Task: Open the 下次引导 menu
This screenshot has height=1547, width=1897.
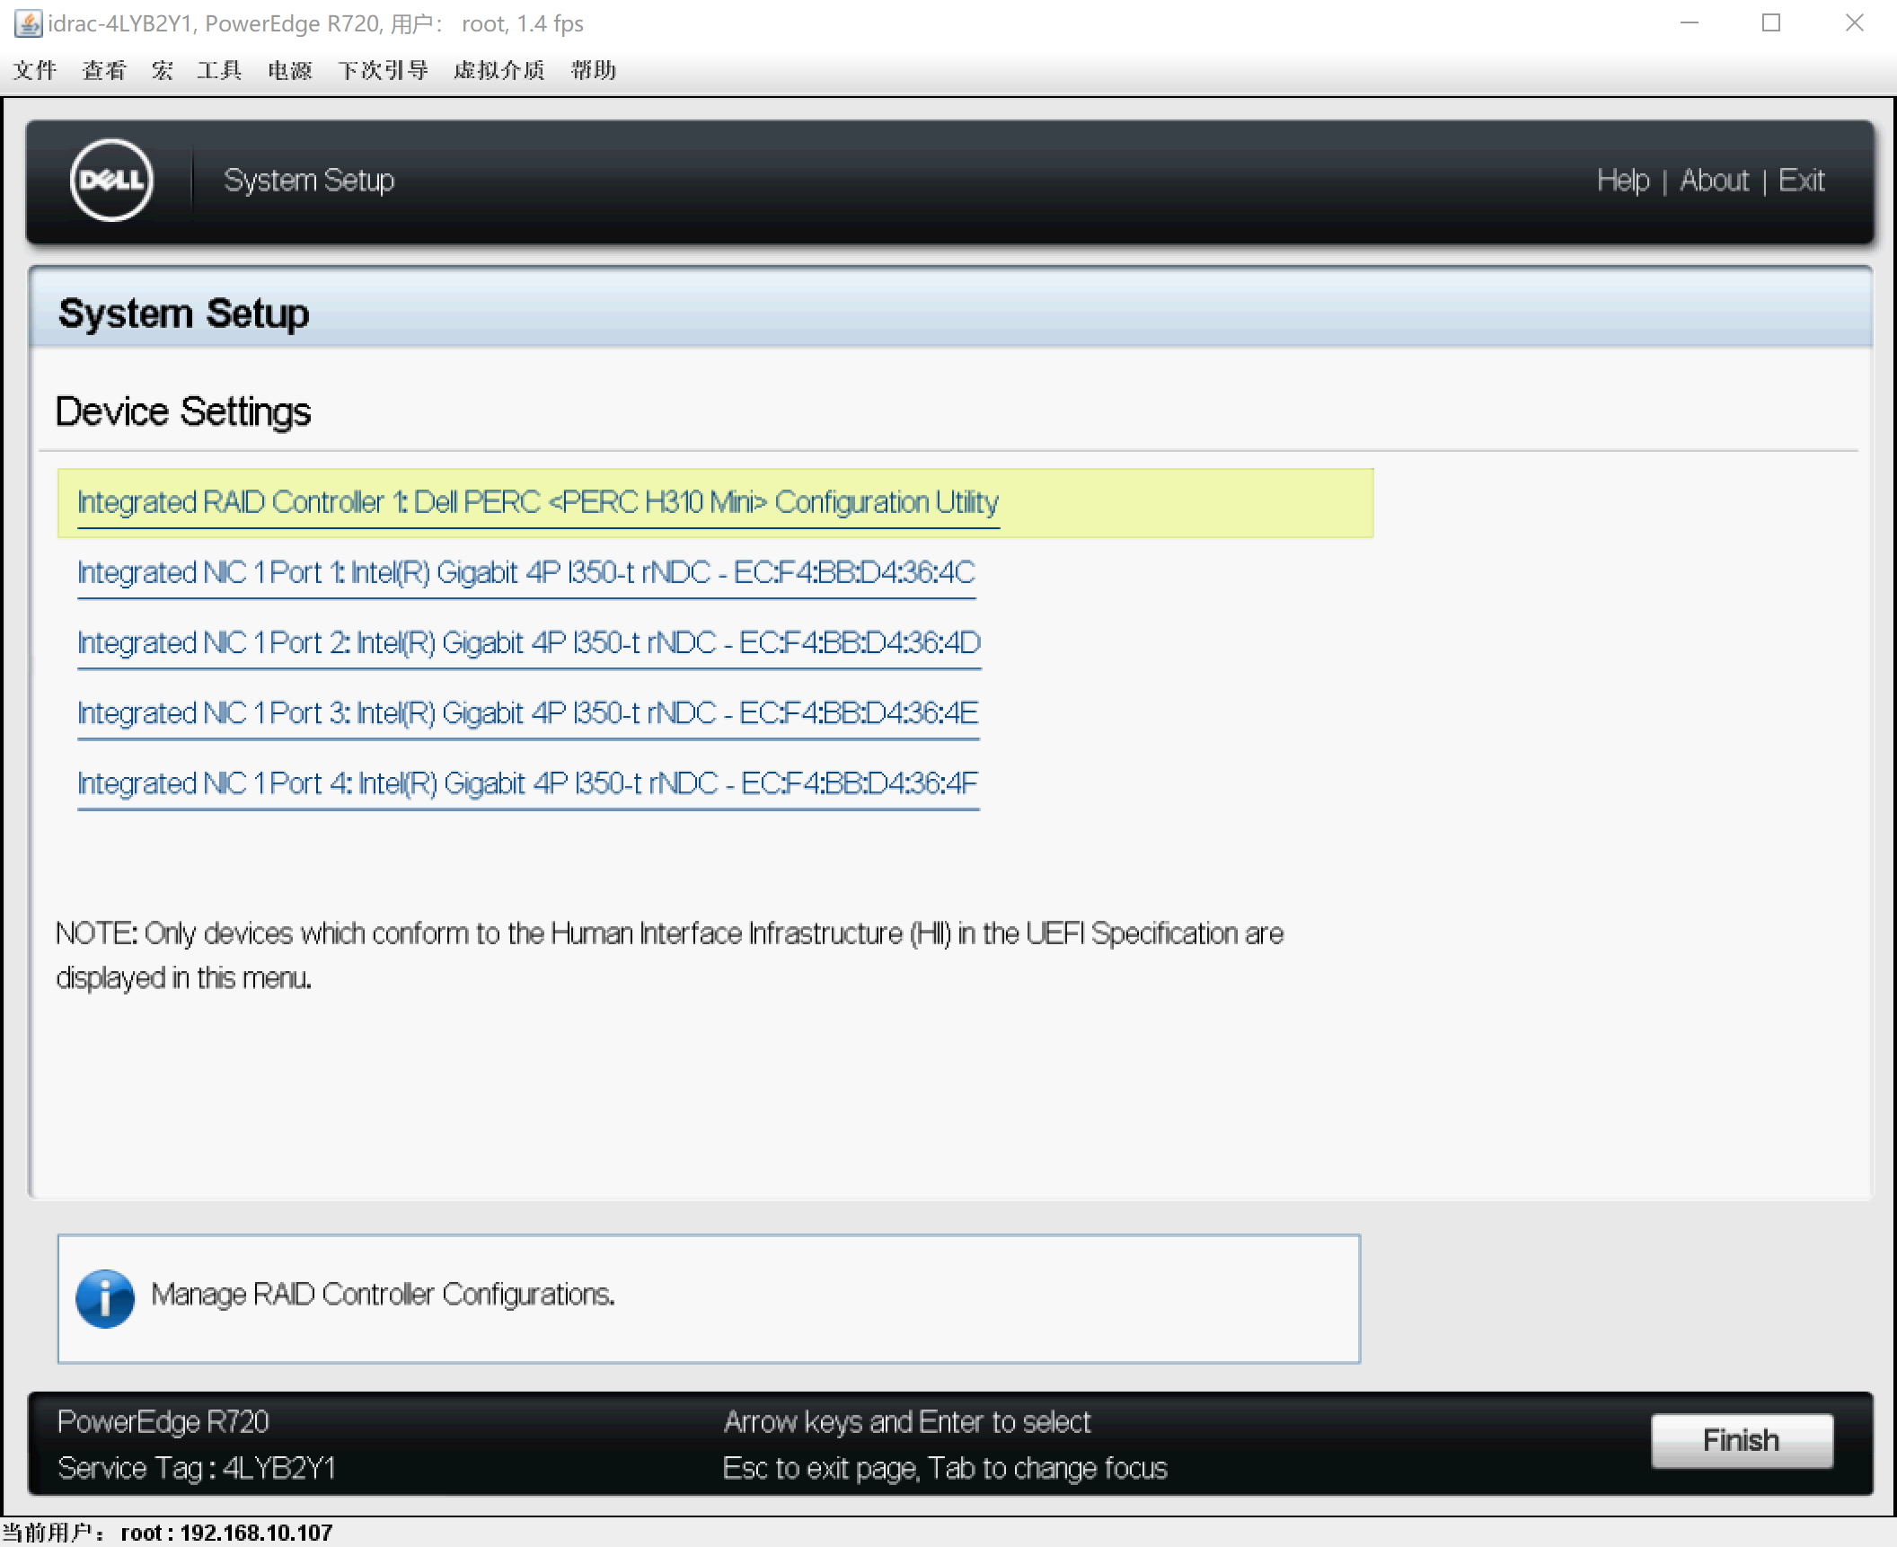Action: 383,70
